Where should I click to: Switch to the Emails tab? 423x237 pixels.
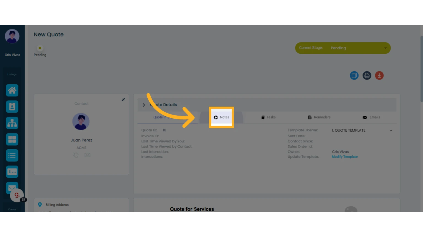371,117
